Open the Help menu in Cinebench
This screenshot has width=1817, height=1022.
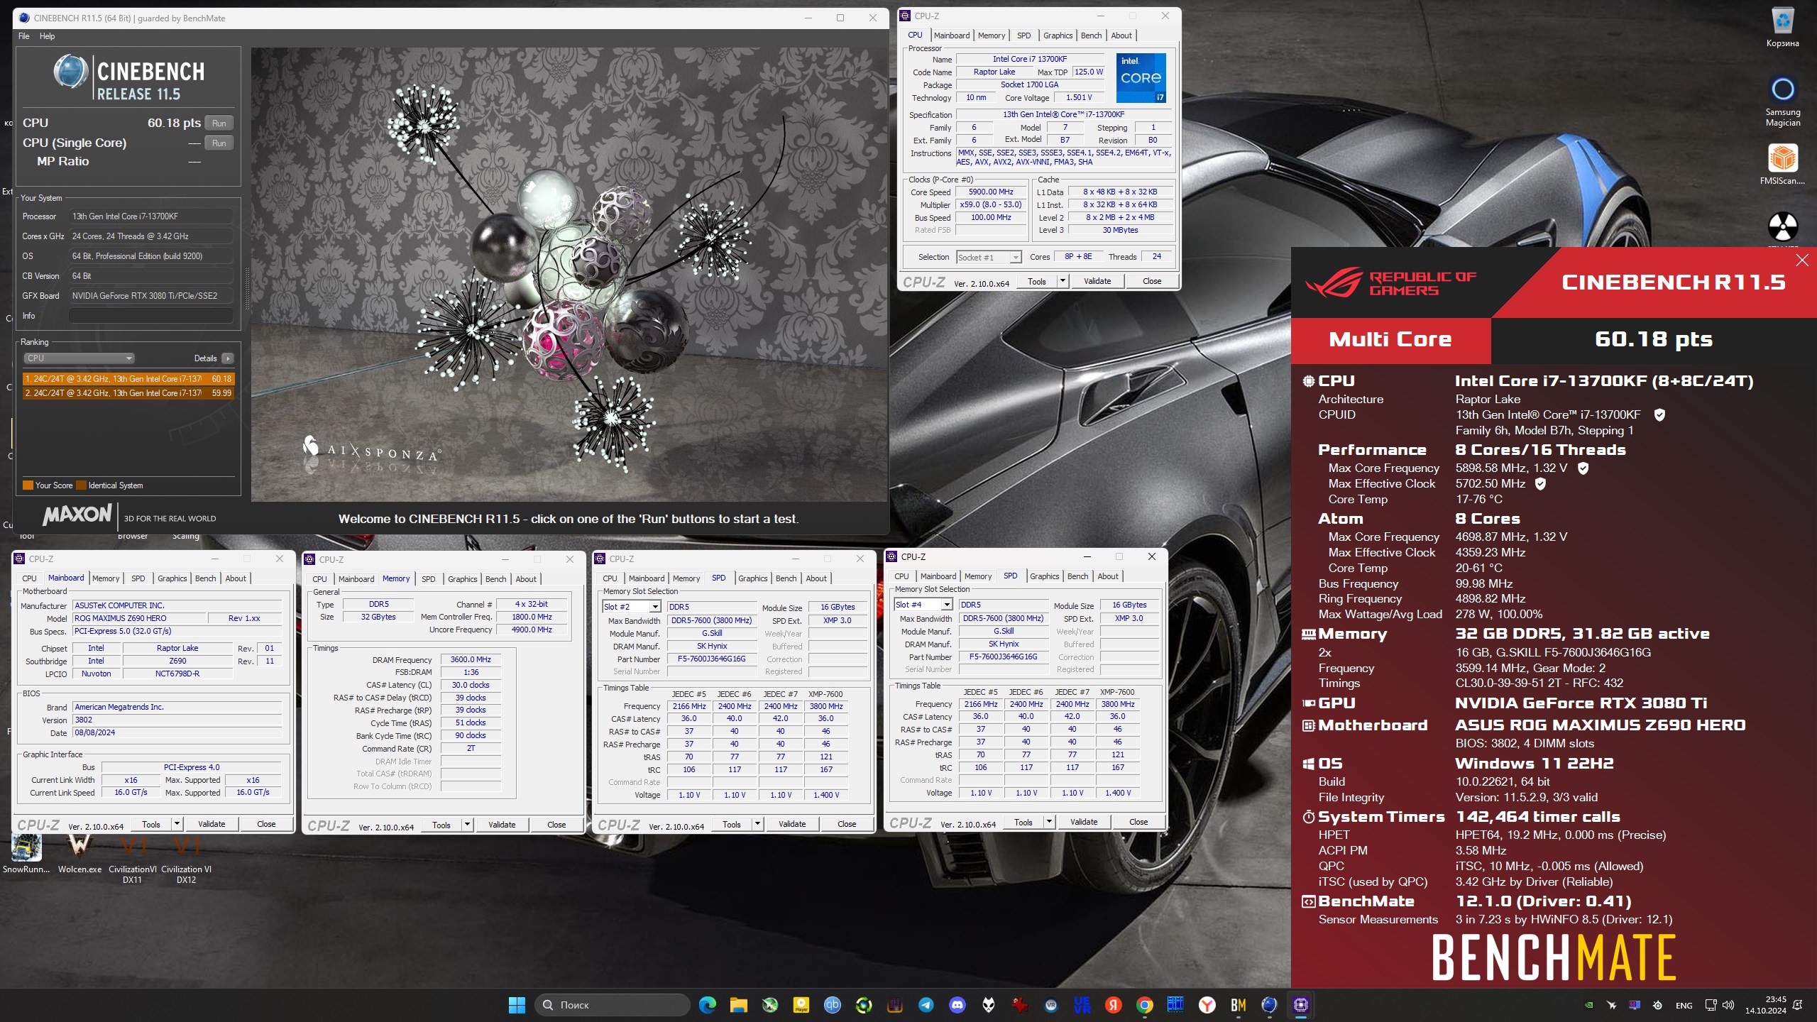[x=47, y=36]
